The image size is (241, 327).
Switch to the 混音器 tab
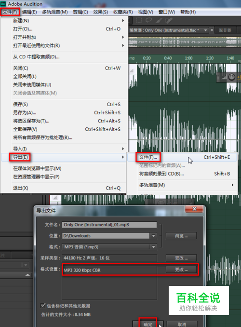pyautogui.click(x=225, y=30)
